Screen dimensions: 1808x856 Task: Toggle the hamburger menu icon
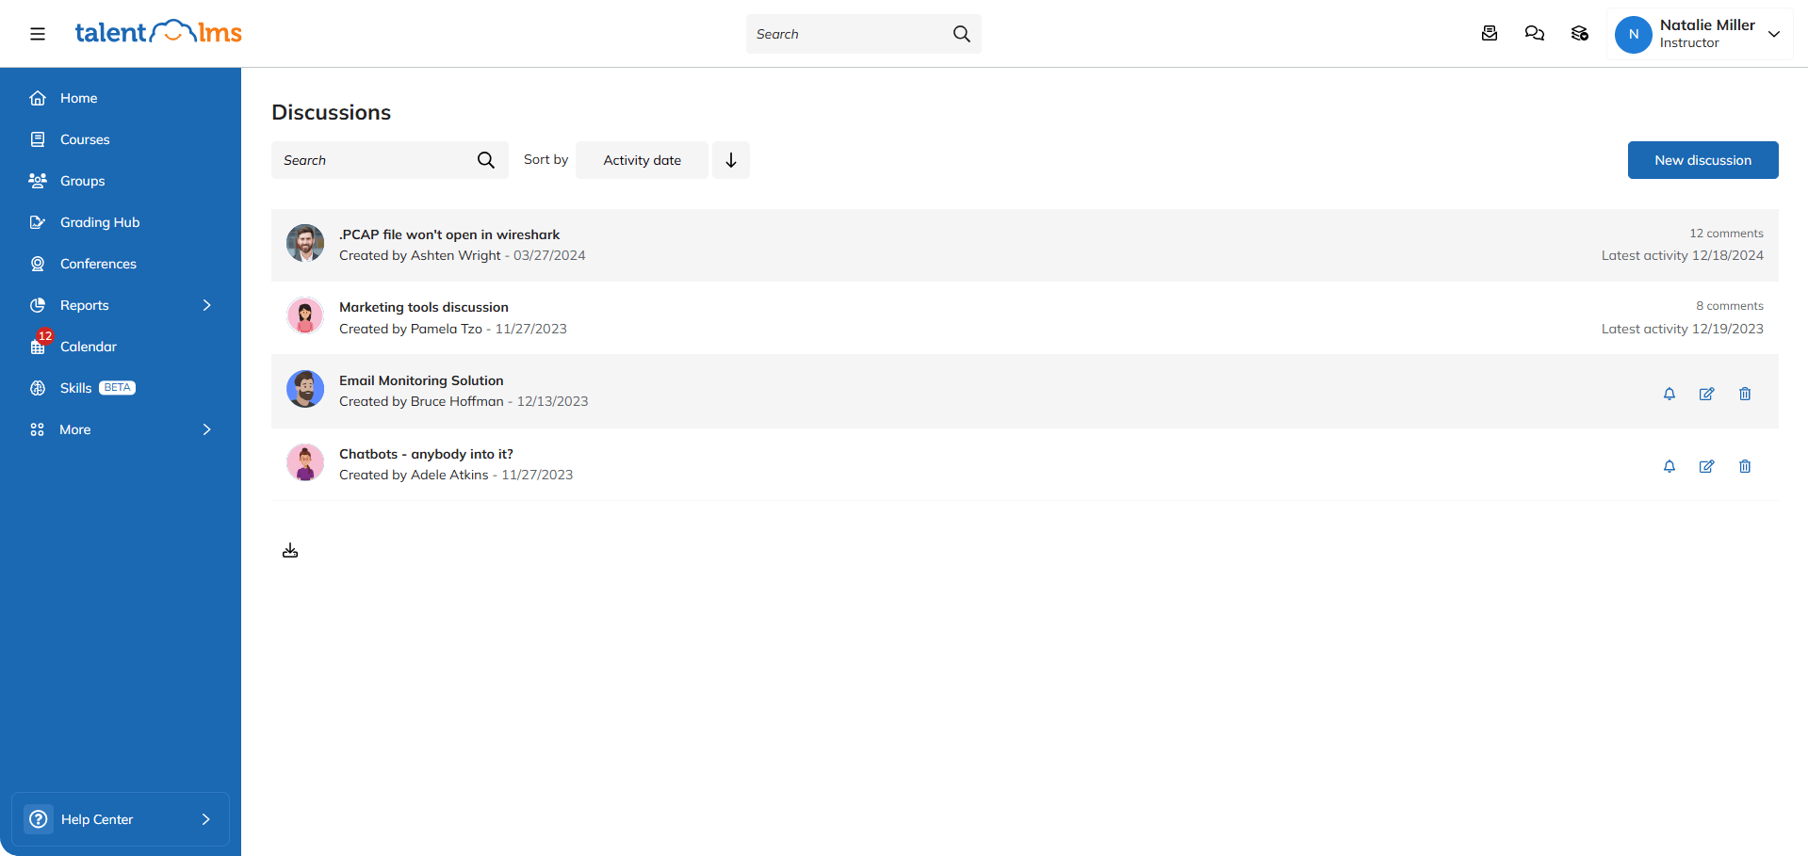coord(38,34)
